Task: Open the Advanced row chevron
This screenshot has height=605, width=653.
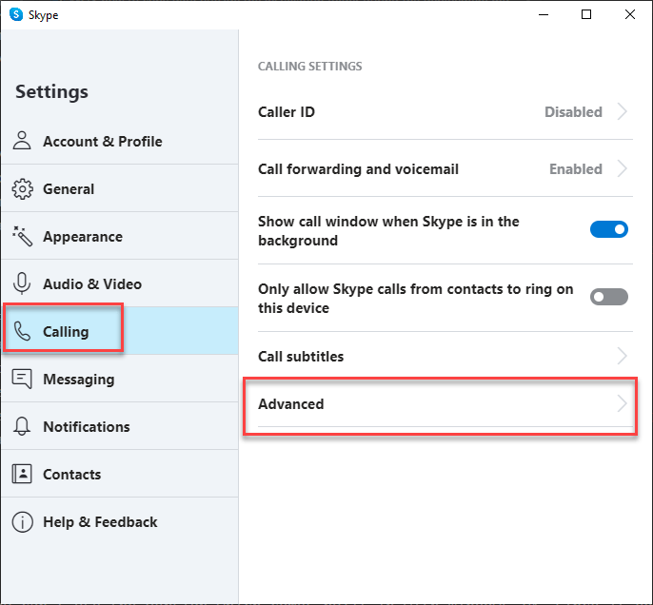Action: pos(623,404)
